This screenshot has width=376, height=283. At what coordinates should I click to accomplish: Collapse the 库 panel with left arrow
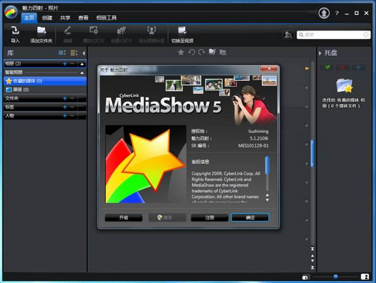tap(83, 53)
